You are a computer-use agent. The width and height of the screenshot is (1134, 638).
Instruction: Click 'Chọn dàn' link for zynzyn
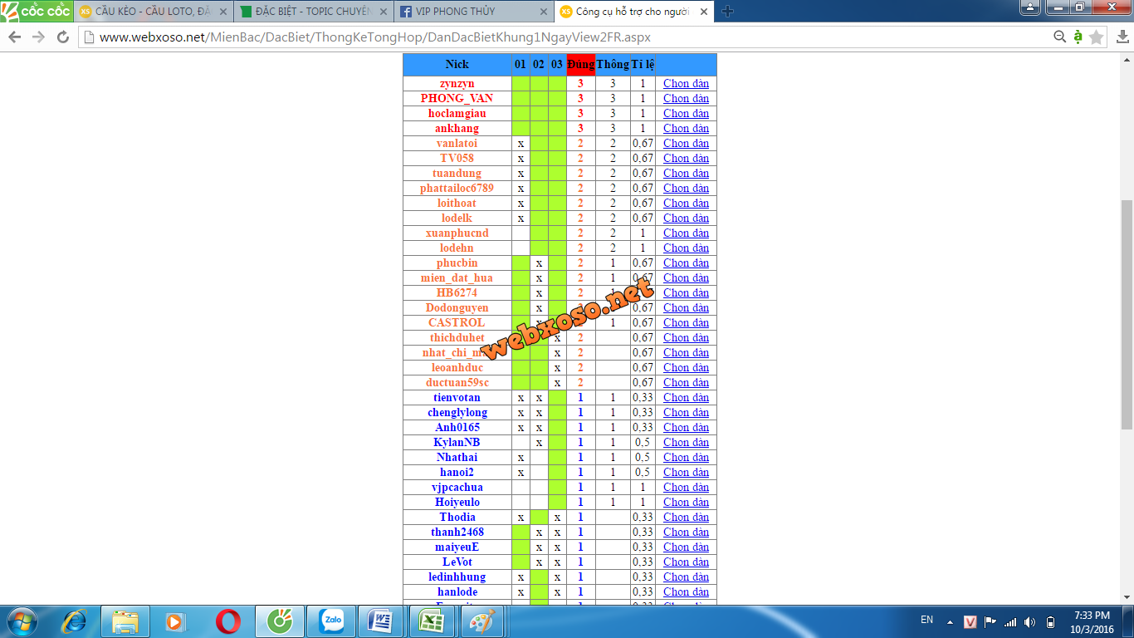(686, 83)
